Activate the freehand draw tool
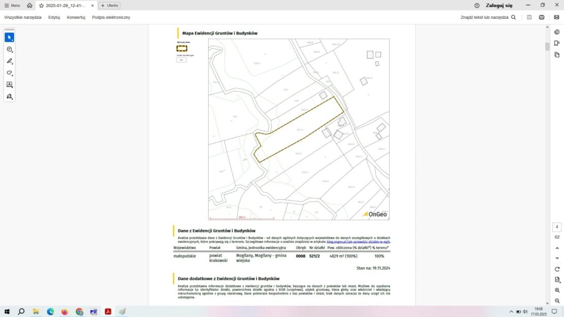This screenshot has height=317, width=564. pos(9,73)
